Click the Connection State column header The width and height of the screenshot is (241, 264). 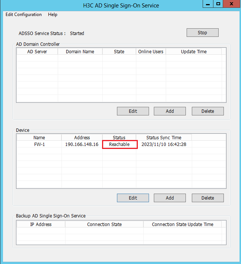104,224
